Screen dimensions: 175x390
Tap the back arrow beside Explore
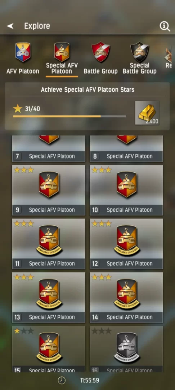(10, 26)
